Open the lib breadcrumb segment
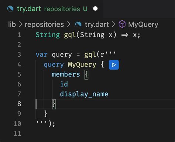The image size is (175, 142). (x=12, y=24)
